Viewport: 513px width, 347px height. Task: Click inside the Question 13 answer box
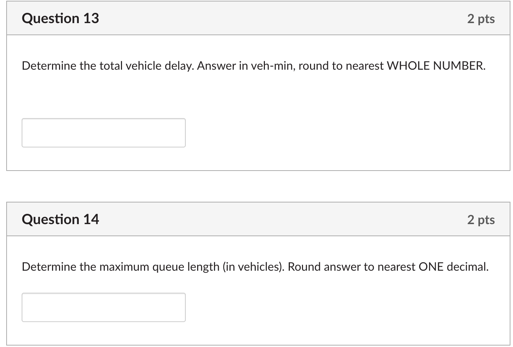click(104, 133)
